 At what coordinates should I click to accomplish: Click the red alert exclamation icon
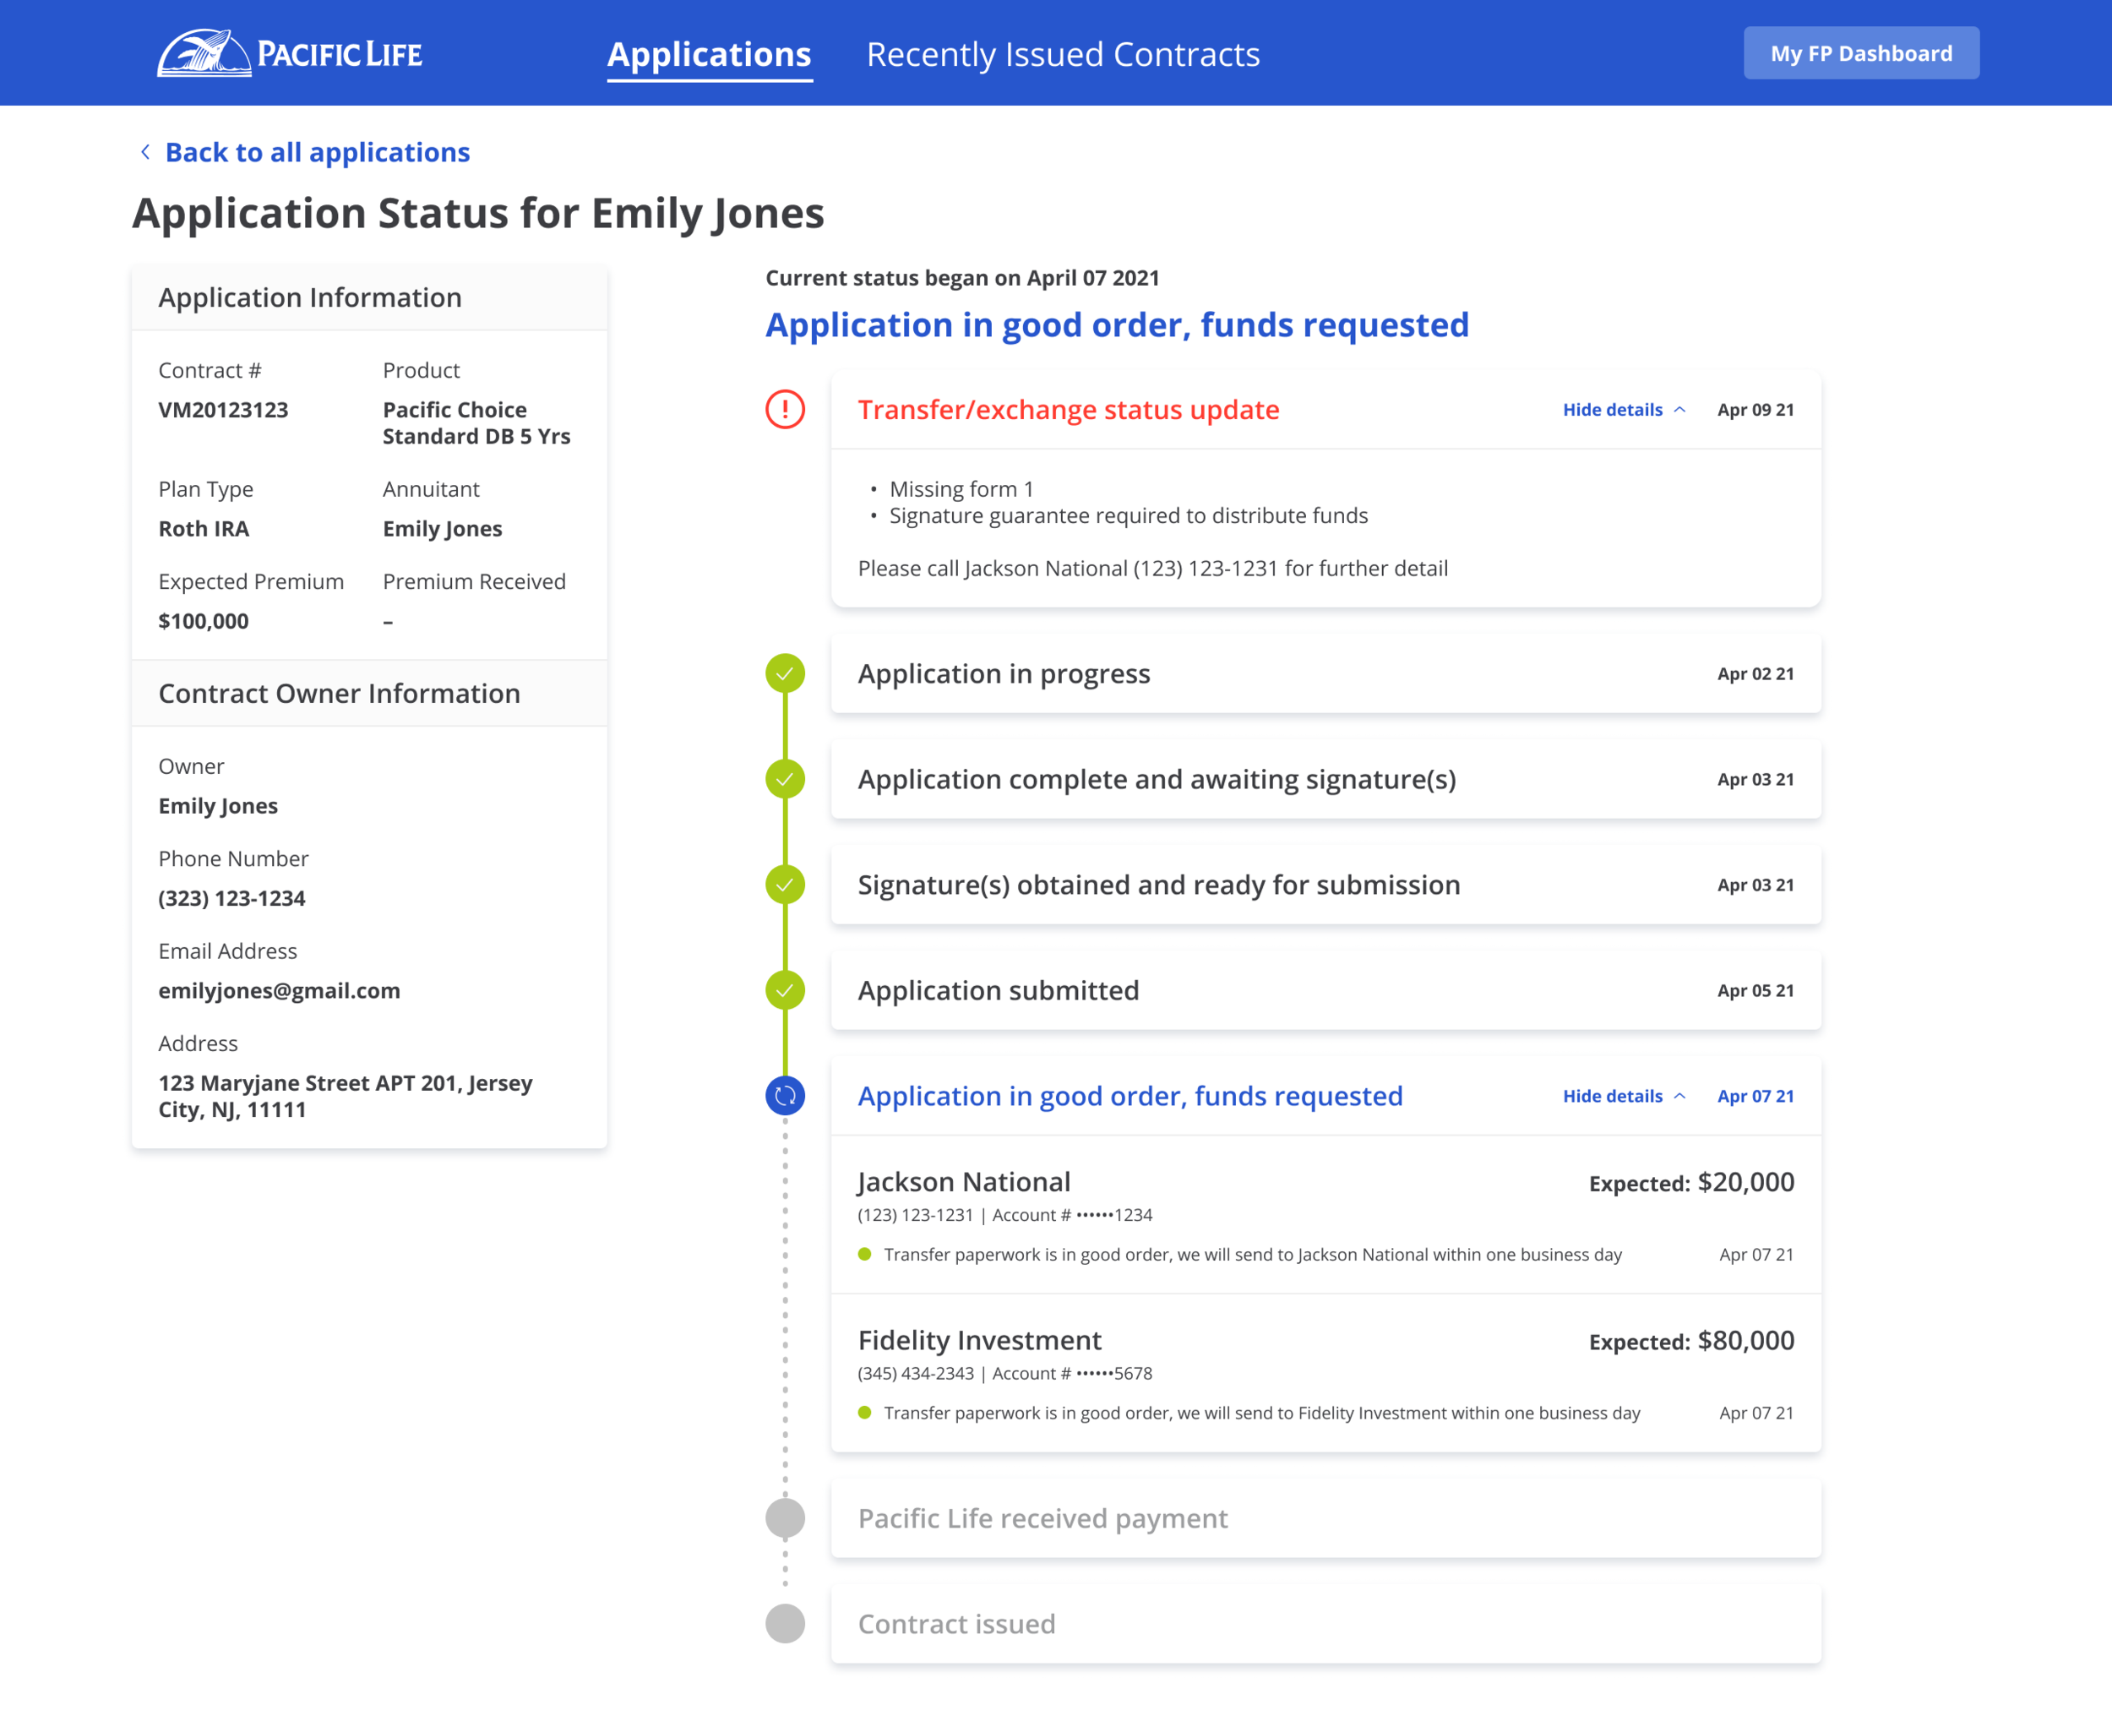point(785,409)
